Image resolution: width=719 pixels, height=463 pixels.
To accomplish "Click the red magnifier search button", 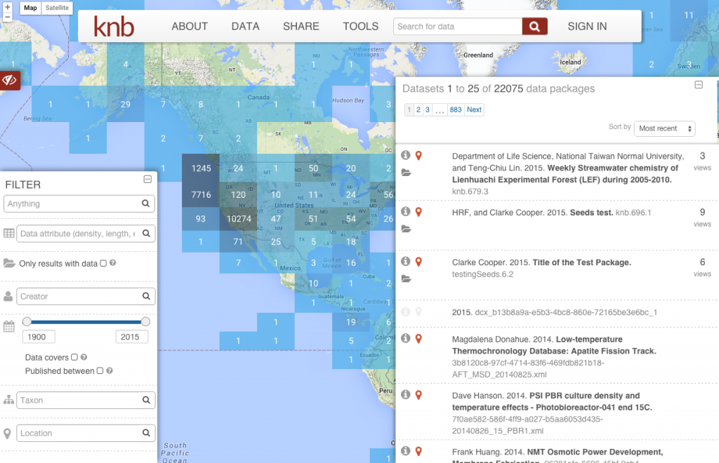I will tap(534, 27).
